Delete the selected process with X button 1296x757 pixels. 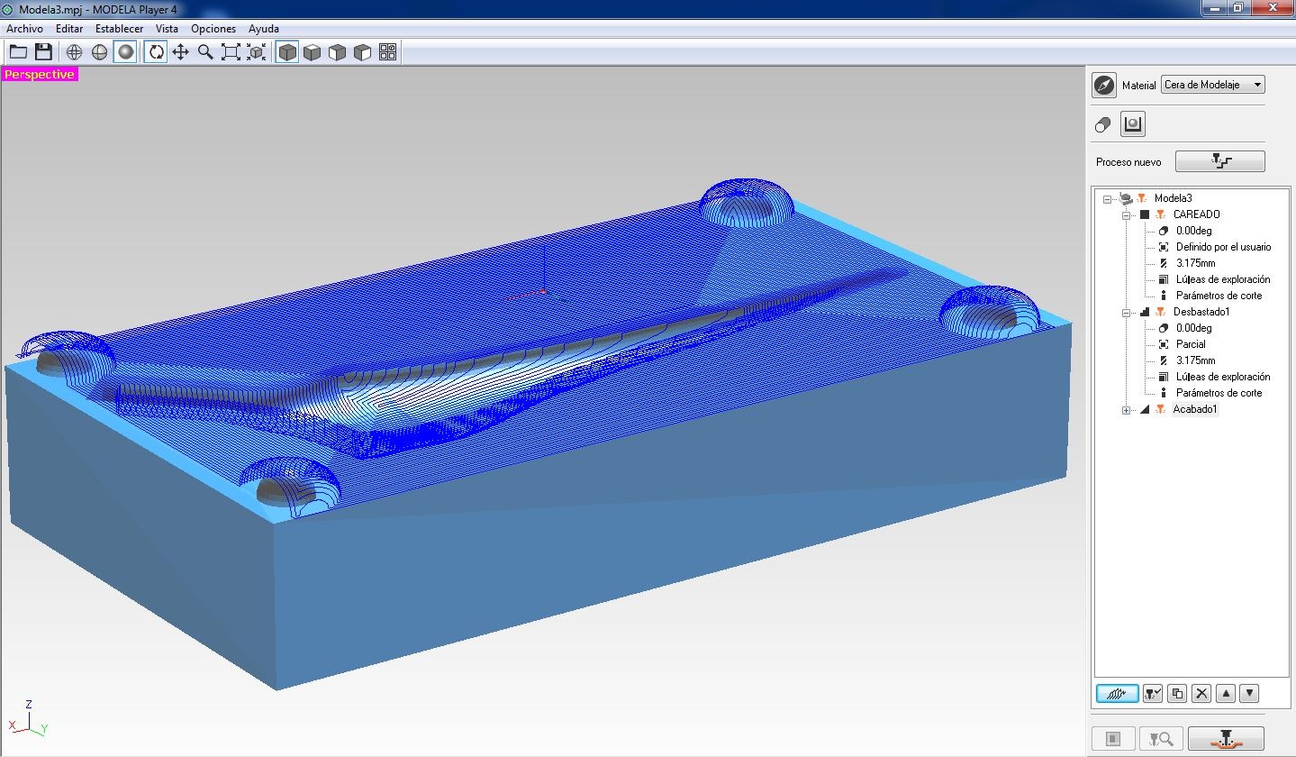click(x=1201, y=694)
